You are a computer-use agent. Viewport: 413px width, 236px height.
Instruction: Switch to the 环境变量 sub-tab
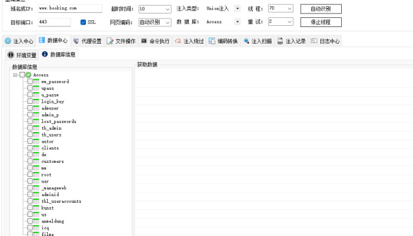point(22,55)
